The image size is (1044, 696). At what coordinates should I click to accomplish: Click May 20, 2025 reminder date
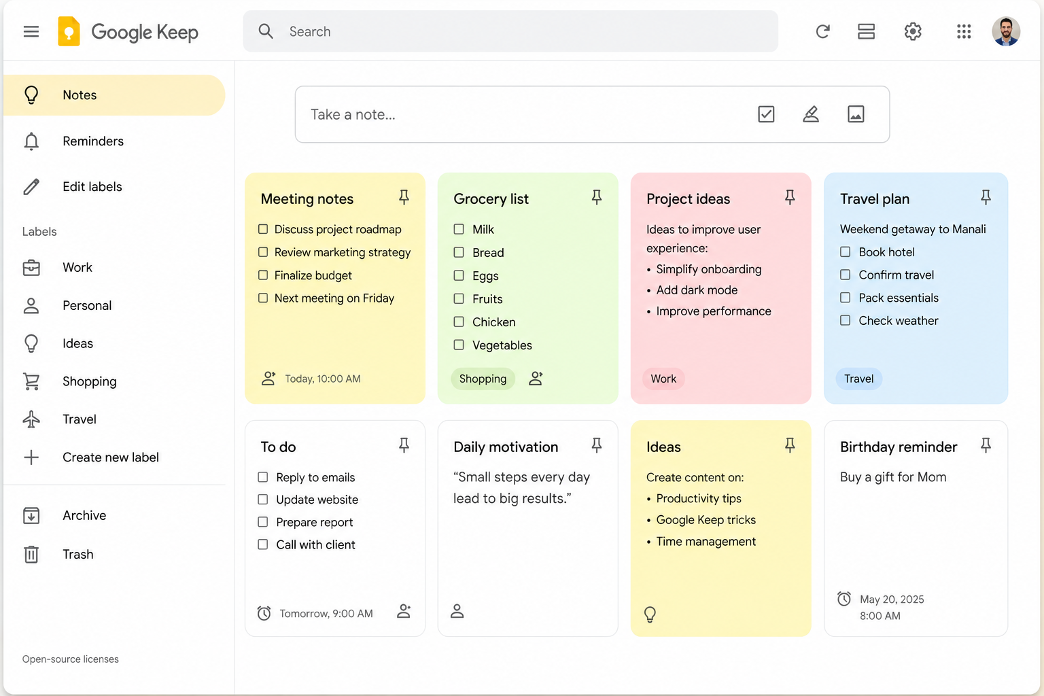pos(892,599)
